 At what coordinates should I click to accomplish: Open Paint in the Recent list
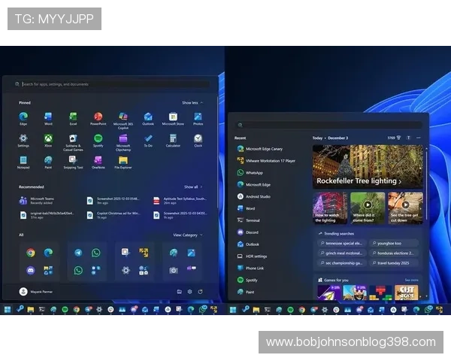[246, 292]
